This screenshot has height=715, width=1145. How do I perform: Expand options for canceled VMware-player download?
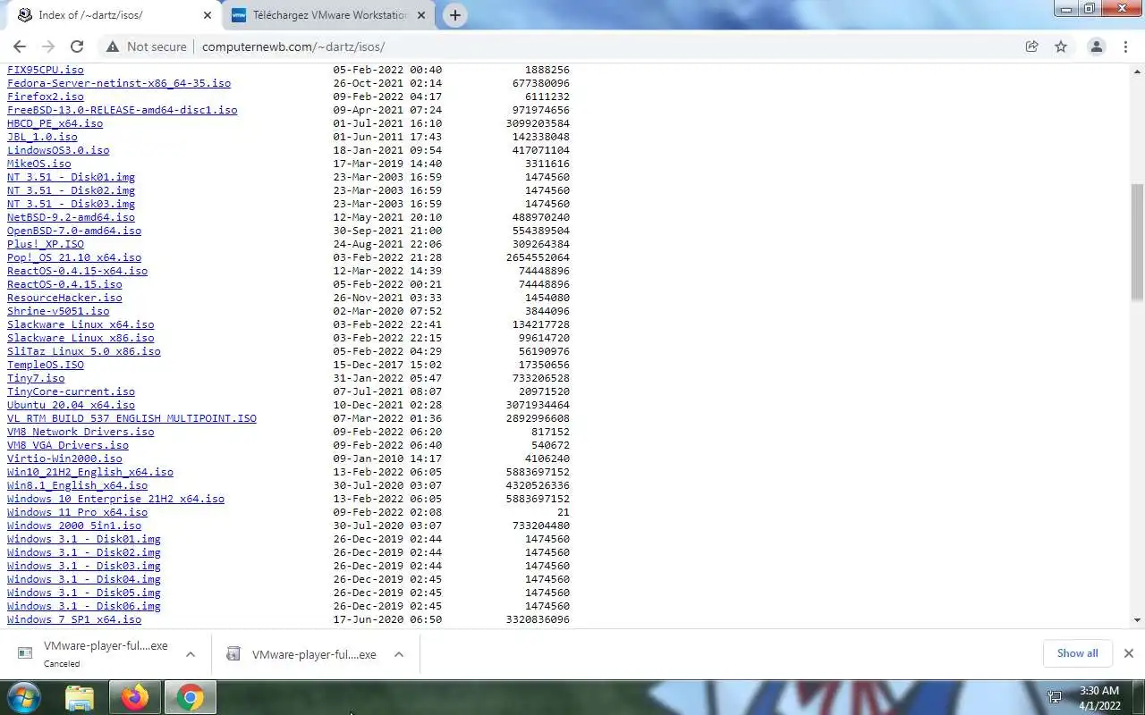coord(191,654)
